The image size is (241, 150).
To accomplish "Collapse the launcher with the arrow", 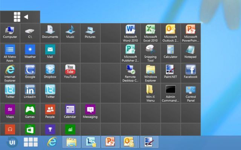I will point(26,16).
